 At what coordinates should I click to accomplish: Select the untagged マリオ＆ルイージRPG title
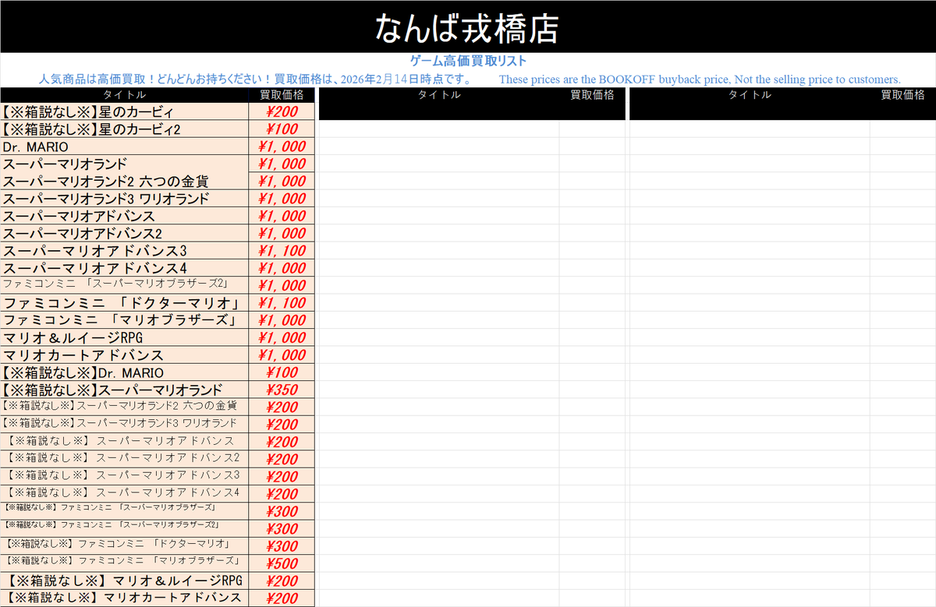point(125,337)
